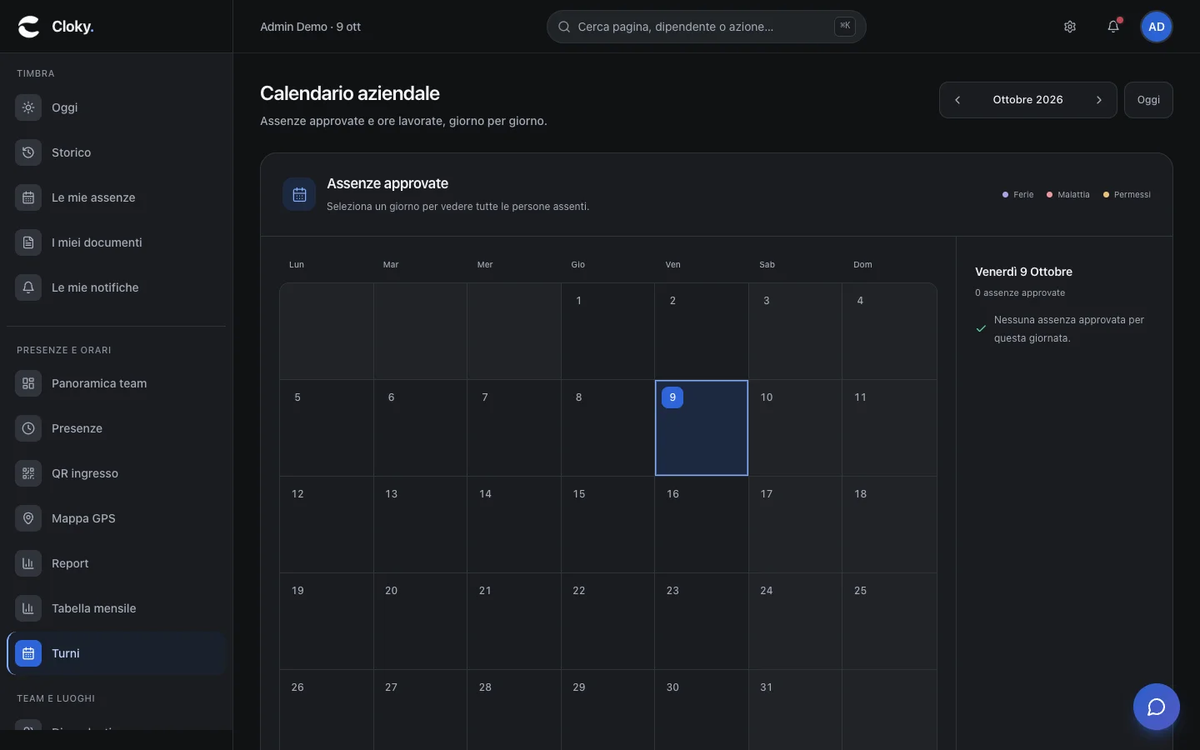This screenshot has height=750, width=1200.
Task: Open the AD user avatar
Action: click(1157, 27)
